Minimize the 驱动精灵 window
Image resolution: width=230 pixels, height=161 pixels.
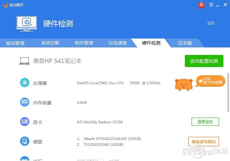(x=218, y=5)
